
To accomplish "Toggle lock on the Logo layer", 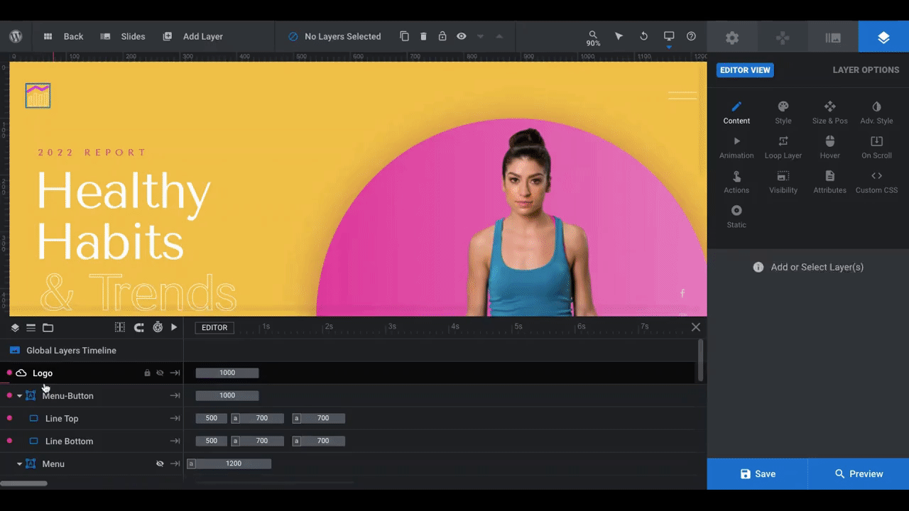I will coord(148,373).
